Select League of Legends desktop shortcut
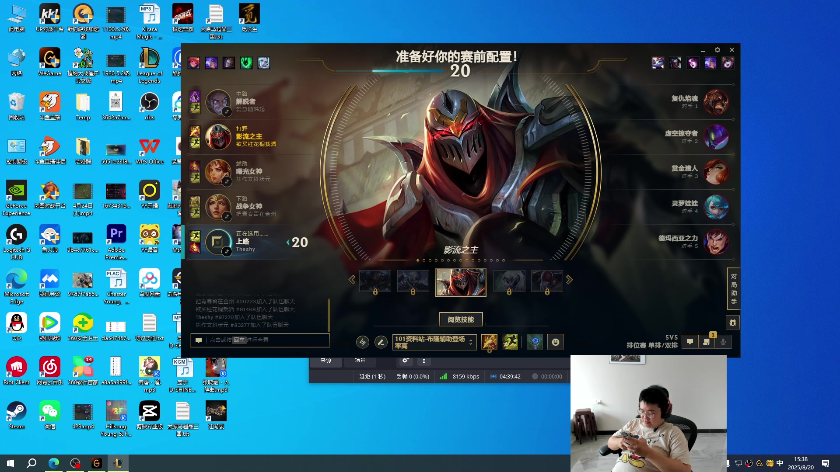The image size is (840, 472). (x=149, y=66)
